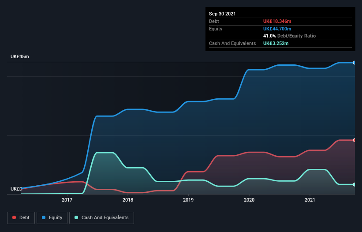Click the red Debt legend dot
The image size is (362, 232).
14,217
